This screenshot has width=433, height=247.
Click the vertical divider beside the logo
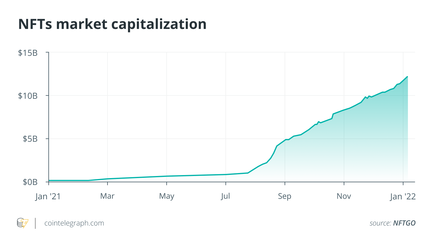pyautogui.click(x=36, y=223)
